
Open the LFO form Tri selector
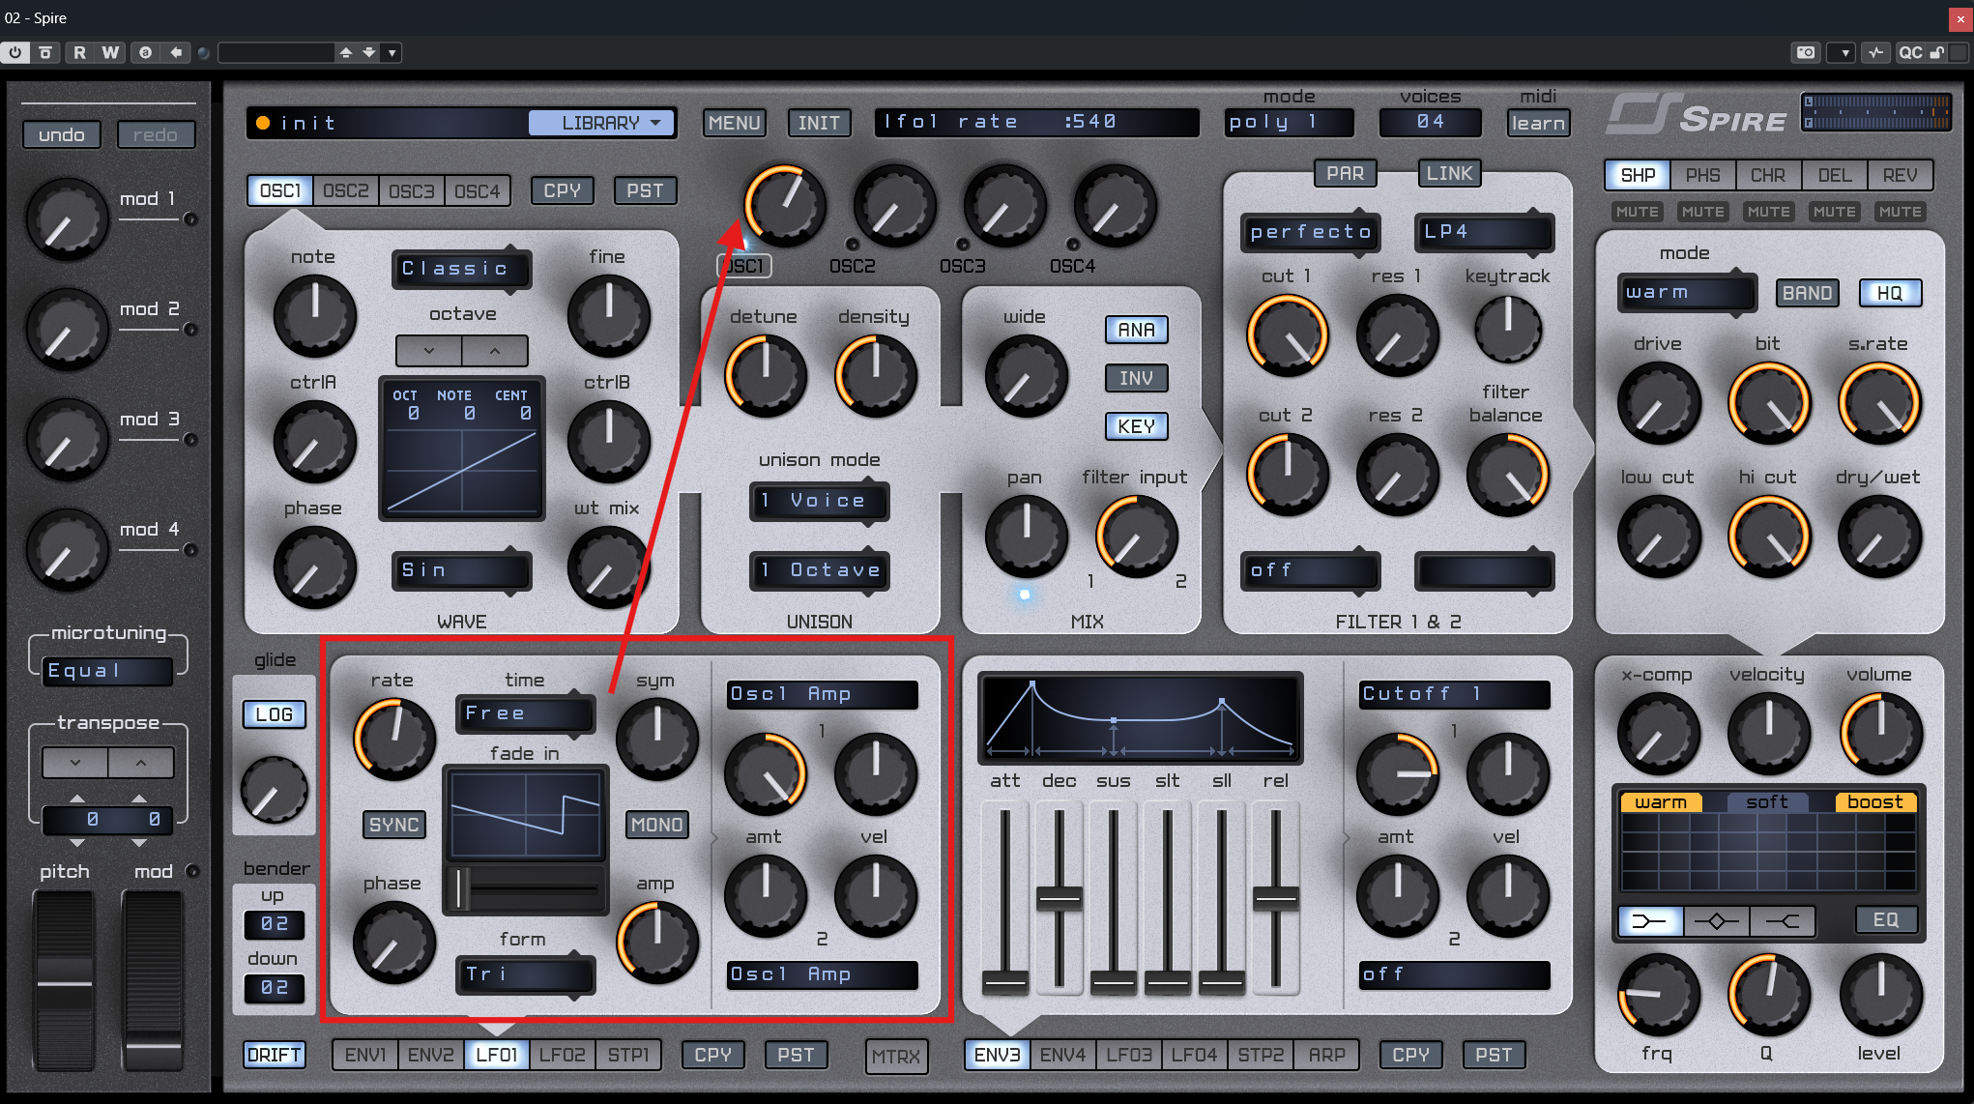click(x=524, y=974)
